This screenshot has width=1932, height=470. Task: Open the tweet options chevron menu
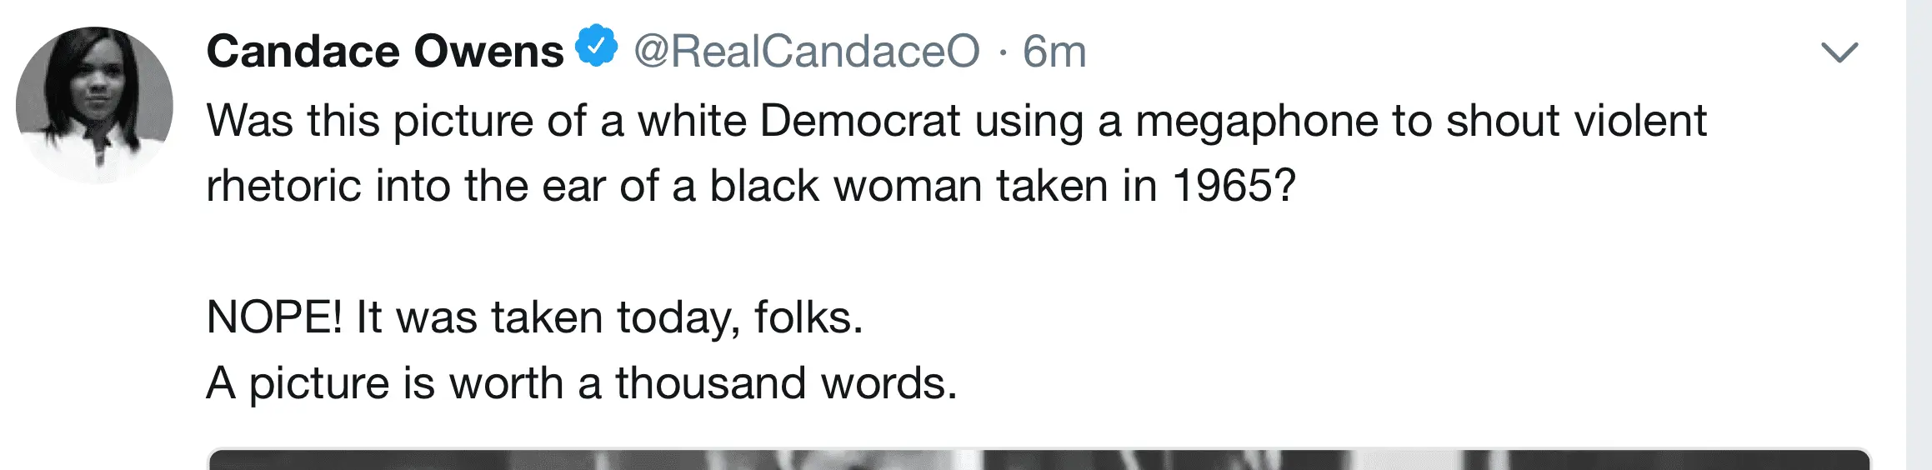coord(1839,52)
